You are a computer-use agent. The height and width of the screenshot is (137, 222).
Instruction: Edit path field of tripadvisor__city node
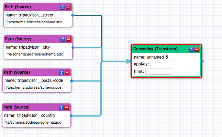pyautogui.click(x=35, y=54)
